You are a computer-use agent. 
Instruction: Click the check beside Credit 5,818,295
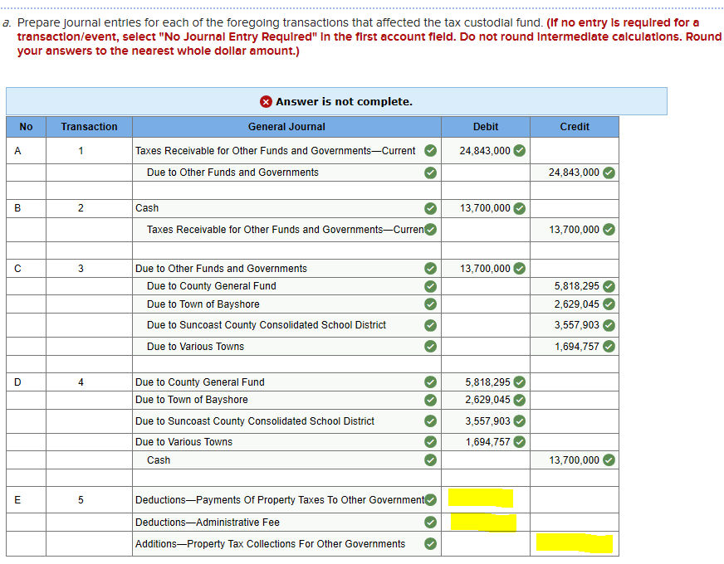pos(609,286)
